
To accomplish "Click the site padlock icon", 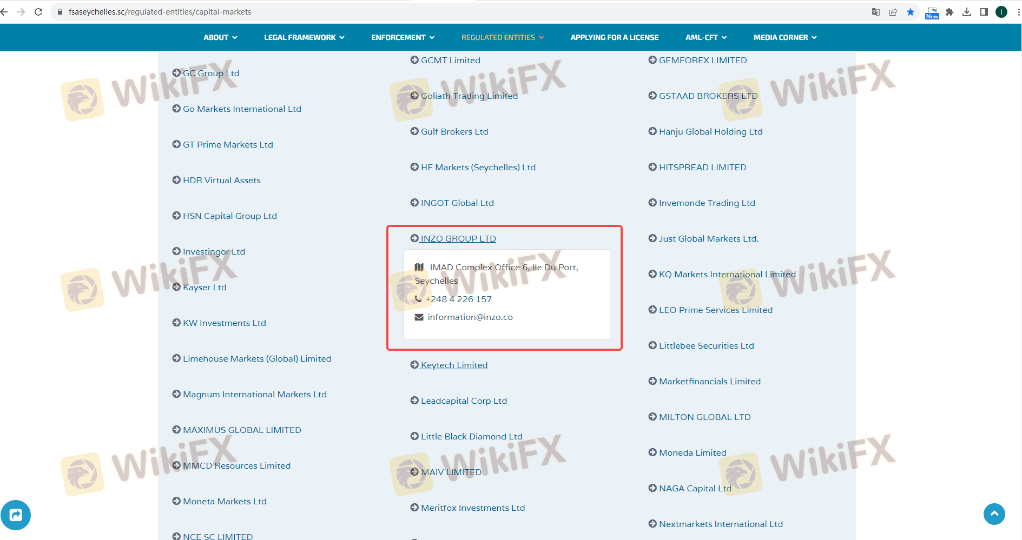I will [60, 12].
